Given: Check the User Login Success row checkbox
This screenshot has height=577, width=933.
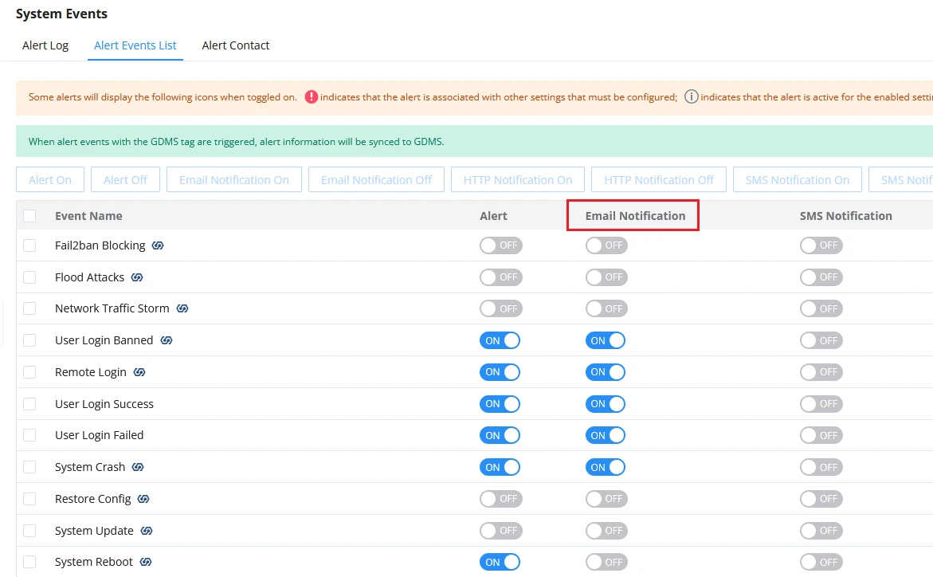Looking at the screenshot, I should (29, 404).
